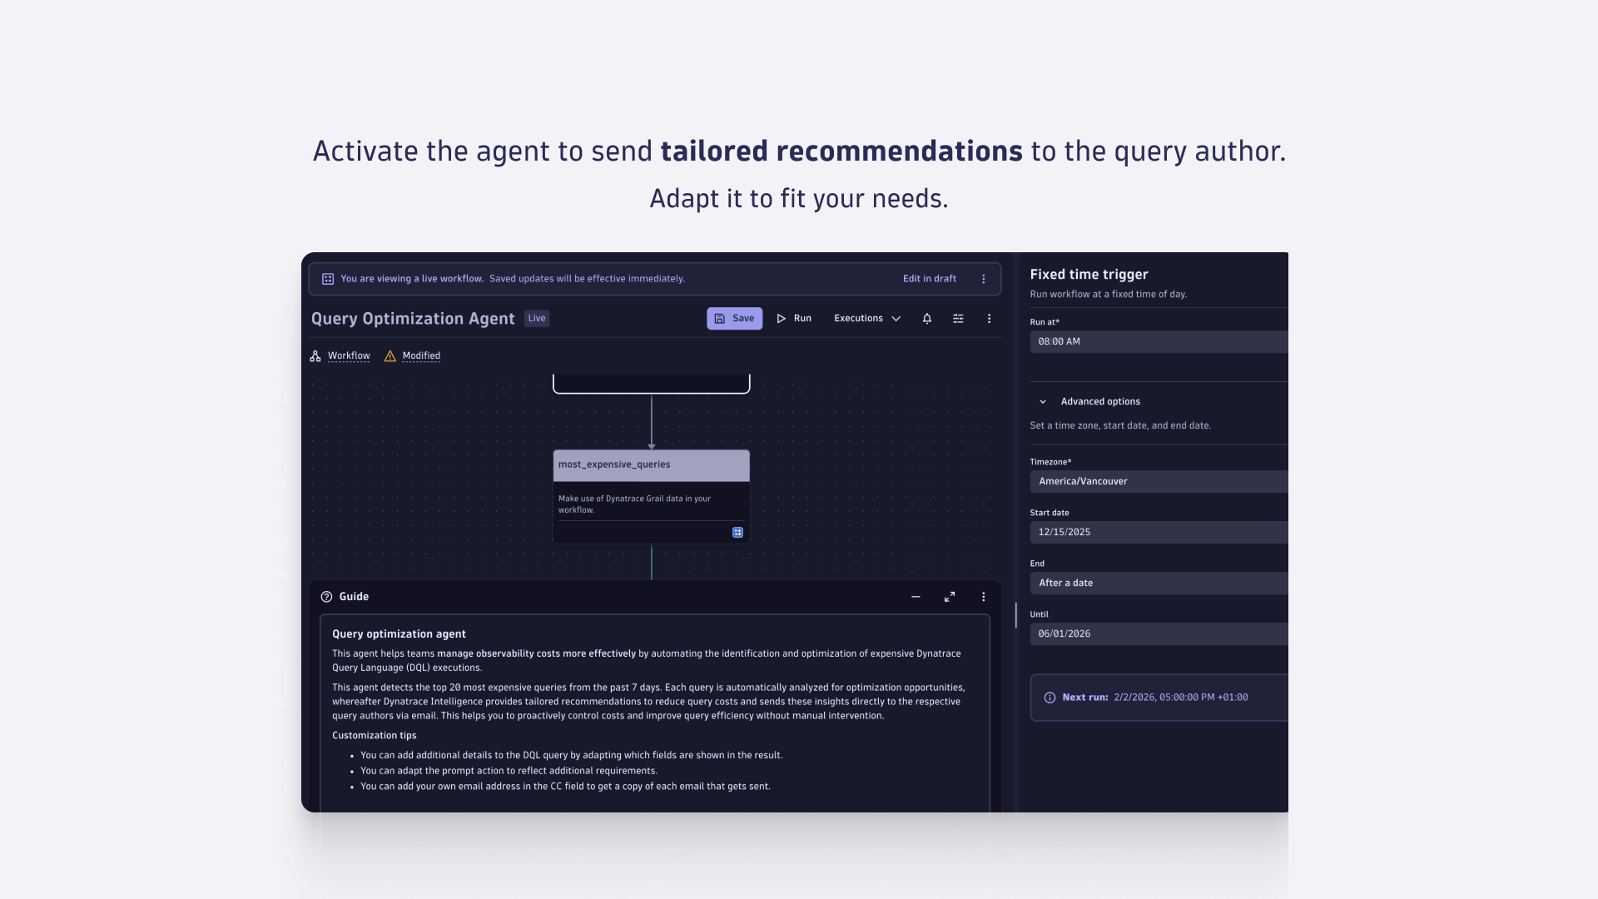Click the info icon next to Next run
The image size is (1598, 899).
click(1050, 697)
